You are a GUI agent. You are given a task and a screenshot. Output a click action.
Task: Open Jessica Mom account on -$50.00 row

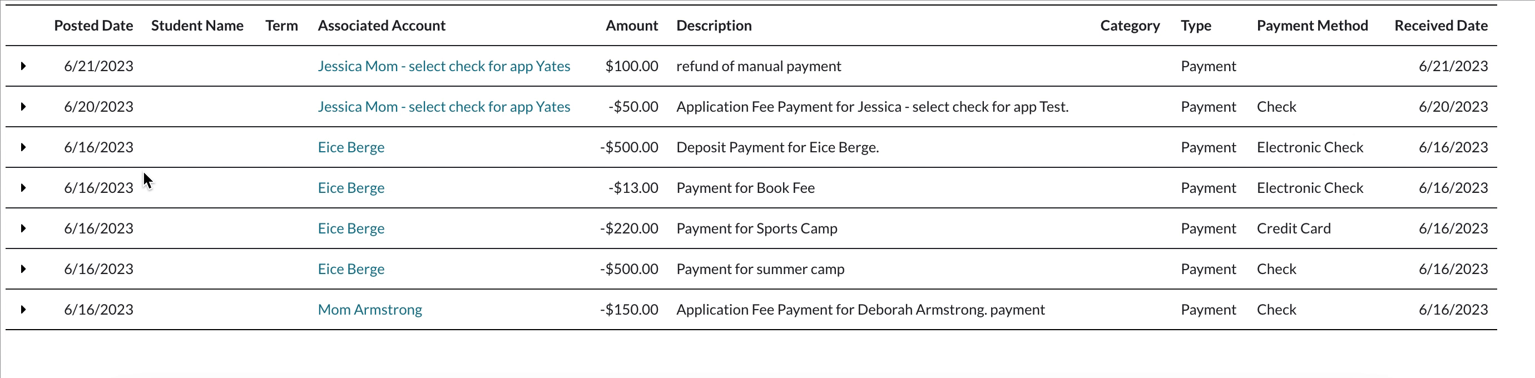tap(443, 107)
